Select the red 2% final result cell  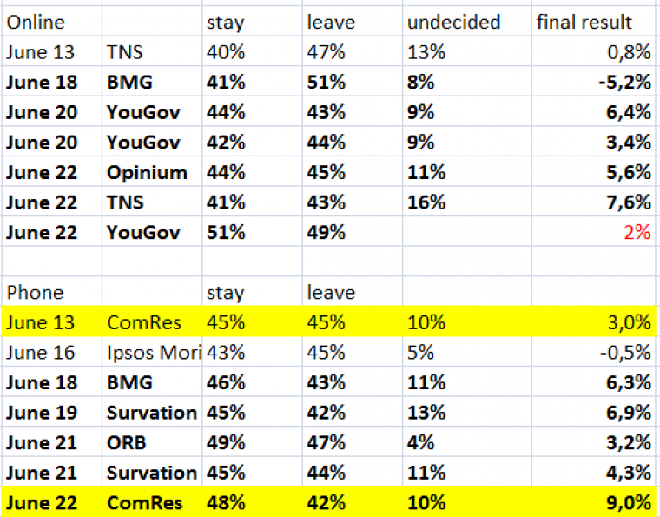(594, 232)
